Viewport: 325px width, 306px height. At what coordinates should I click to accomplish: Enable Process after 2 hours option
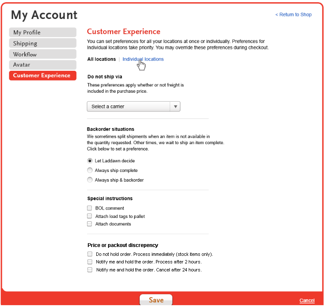coord(90,262)
